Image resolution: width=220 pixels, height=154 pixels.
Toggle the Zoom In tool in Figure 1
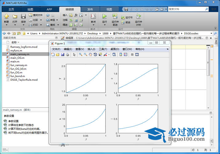click(81, 55)
